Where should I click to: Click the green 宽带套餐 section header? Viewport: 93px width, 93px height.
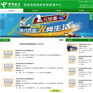(x=5, y=40)
